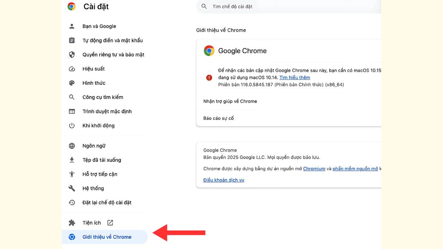Select Giới thiệu về Chrome item
This screenshot has width=443, height=249.
click(x=104, y=237)
